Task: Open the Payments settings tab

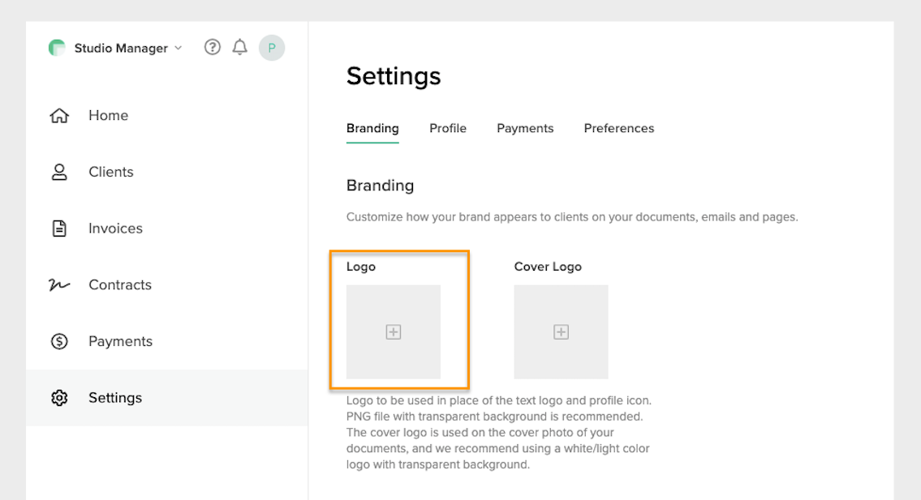Action: coord(525,129)
